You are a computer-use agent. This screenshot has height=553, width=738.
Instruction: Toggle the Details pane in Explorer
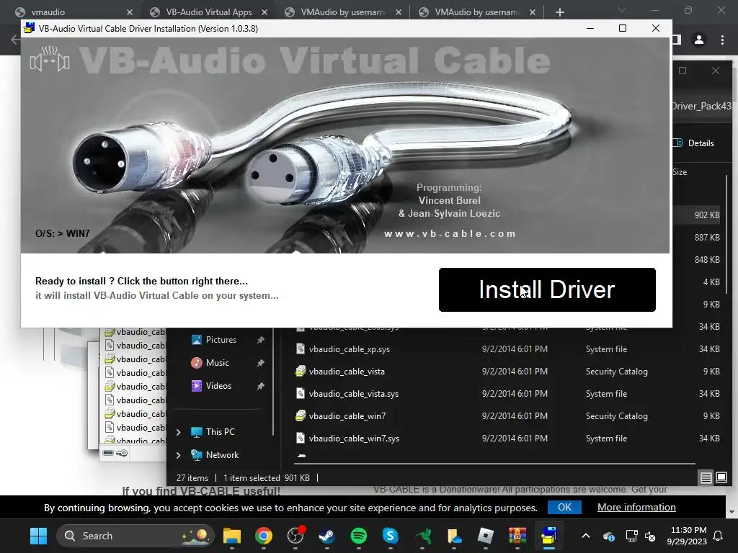tap(694, 143)
